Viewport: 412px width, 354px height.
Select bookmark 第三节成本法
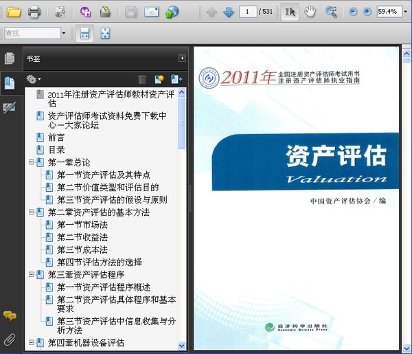pyautogui.click(x=82, y=250)
